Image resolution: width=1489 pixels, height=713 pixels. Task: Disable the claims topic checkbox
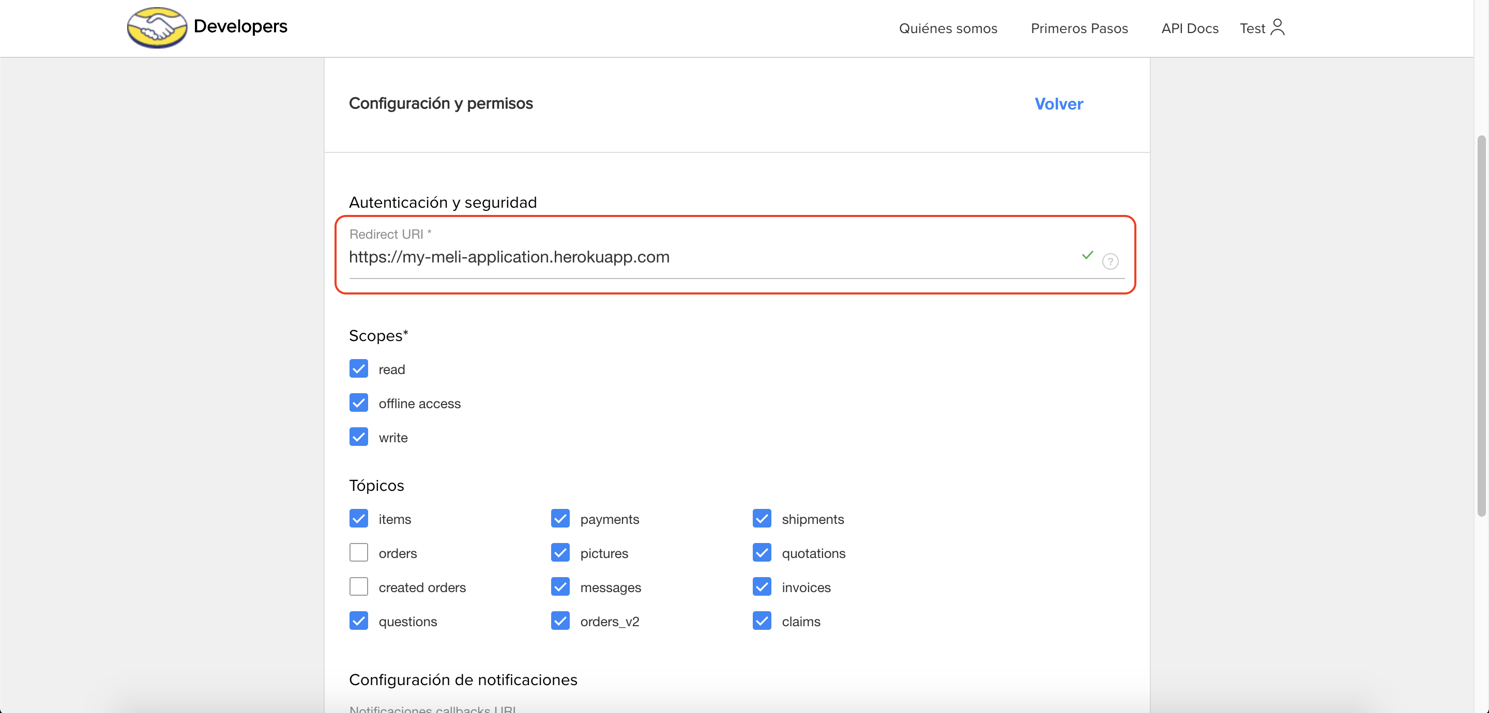pyautogui.click(x=762, y=621)
